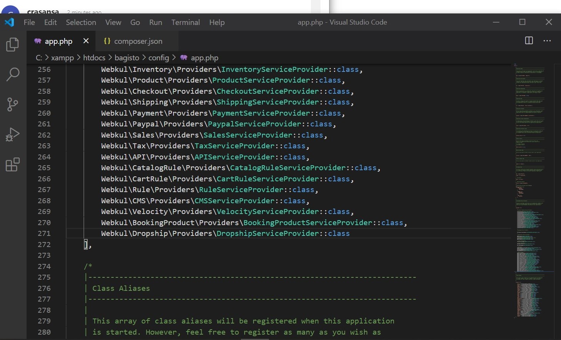The width and height of the screenshot is (561, 340).
Task: Click PaypalServiceProvider on line 261
Action: point(254,124)
